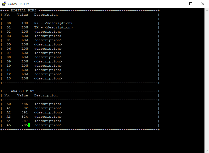This screenshot has height=153, width=209.
Task: Click the scrollbar down arrow
Action: pyautogui.click(x=207, y=151)
